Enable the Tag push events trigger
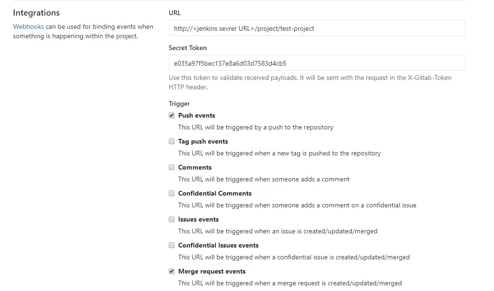 (x=172, y=141)
